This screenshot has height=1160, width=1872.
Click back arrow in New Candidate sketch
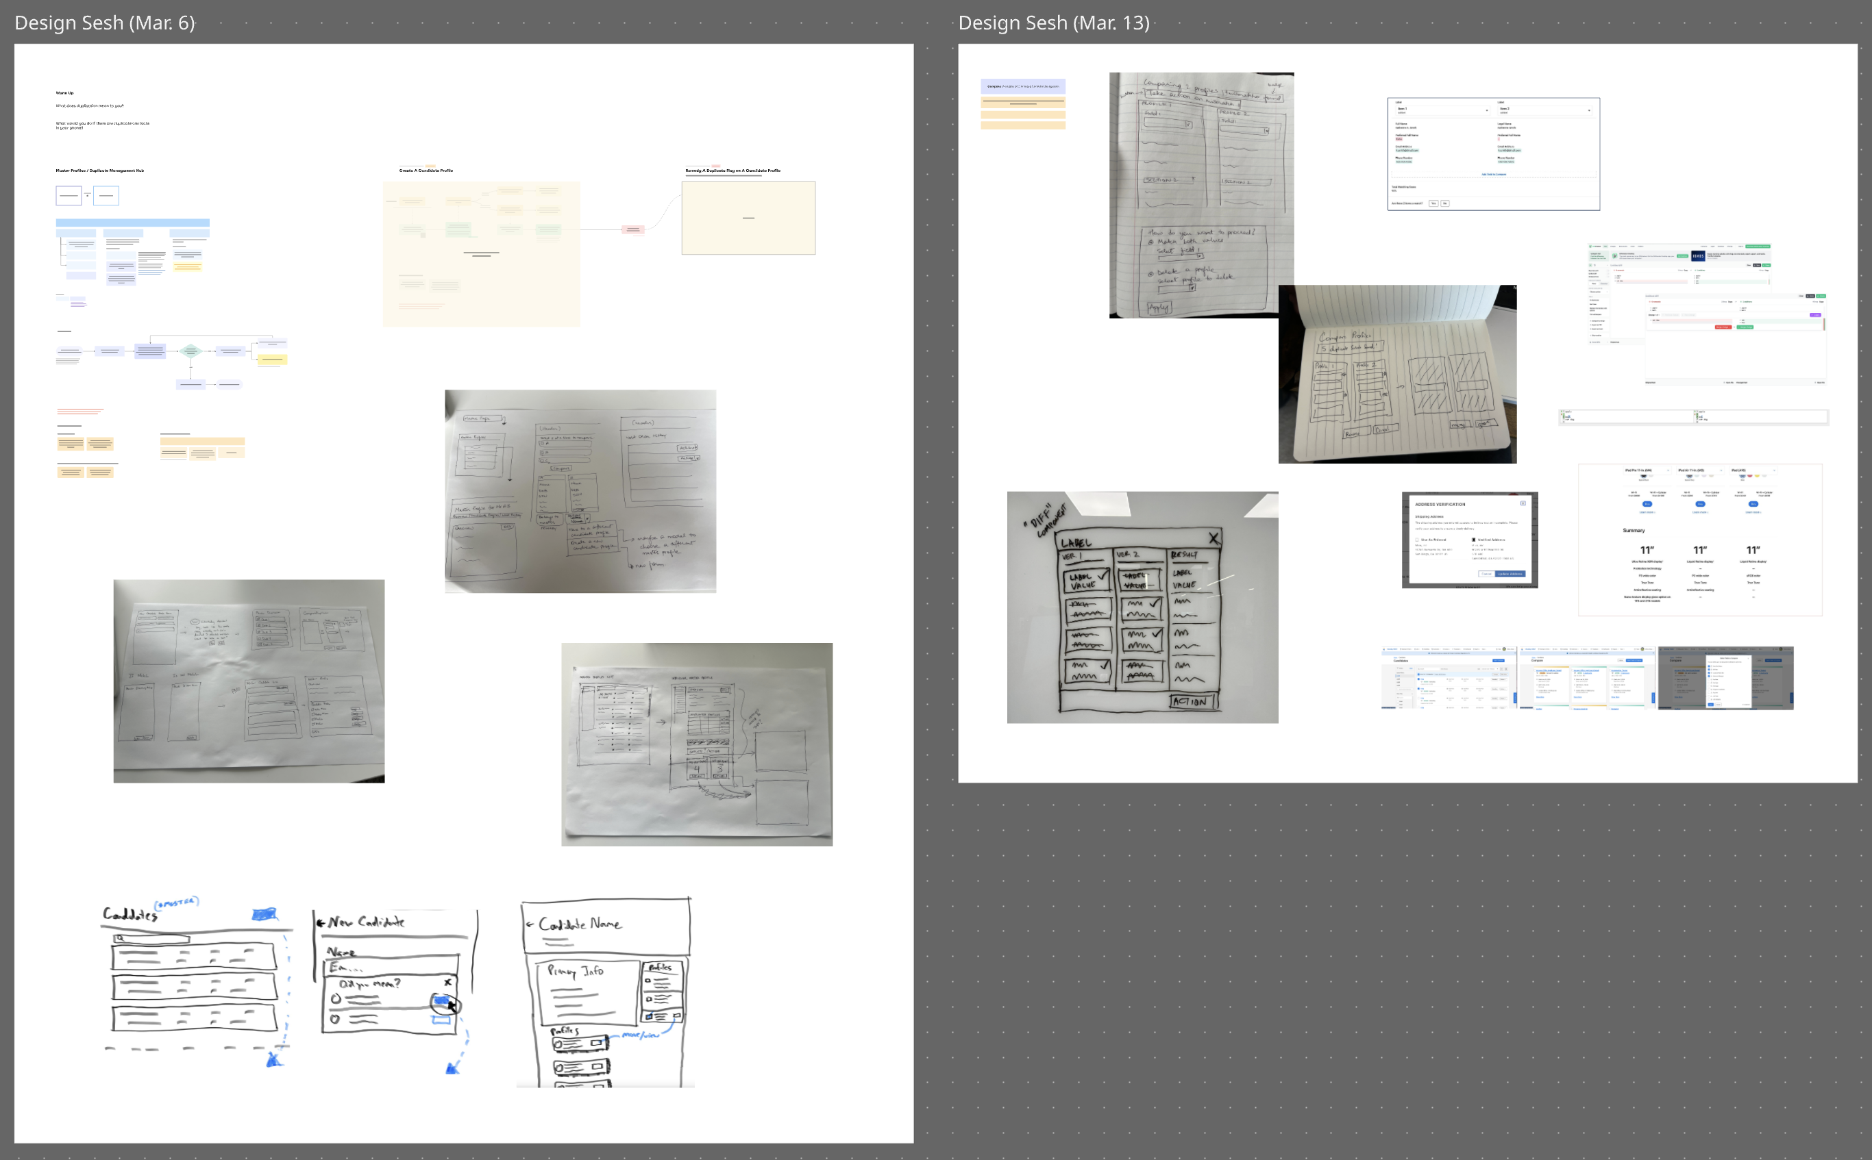[x=321, y=922]
